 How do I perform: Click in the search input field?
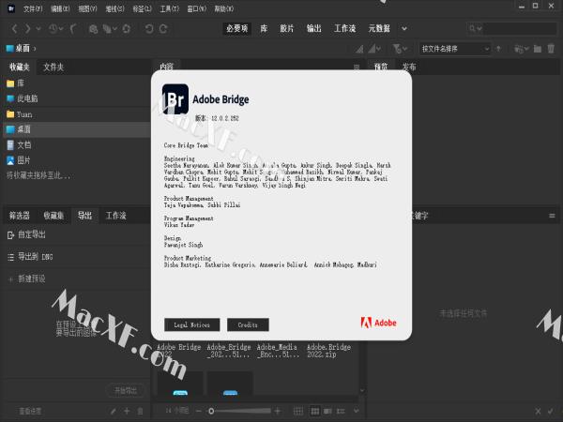coord(520,28)
